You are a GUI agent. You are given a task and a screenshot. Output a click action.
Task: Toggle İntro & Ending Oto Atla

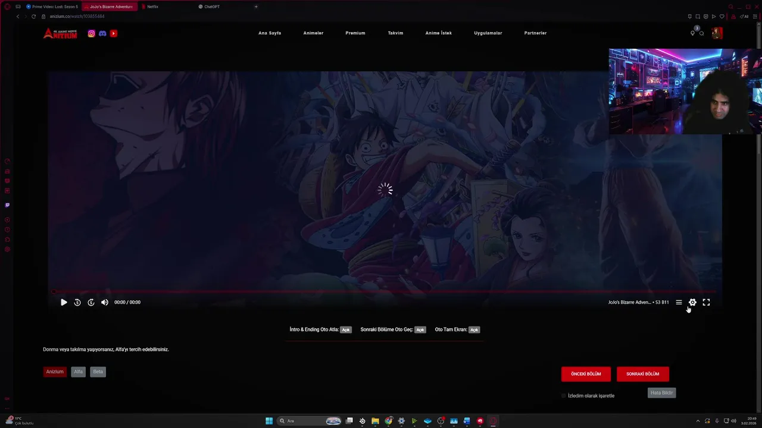[346, 329]
